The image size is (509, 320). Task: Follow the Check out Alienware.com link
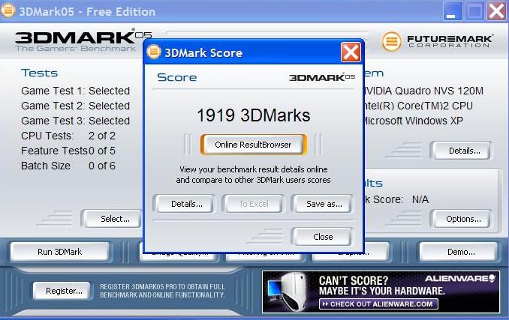pyautogui.click(x=378, y=304)
